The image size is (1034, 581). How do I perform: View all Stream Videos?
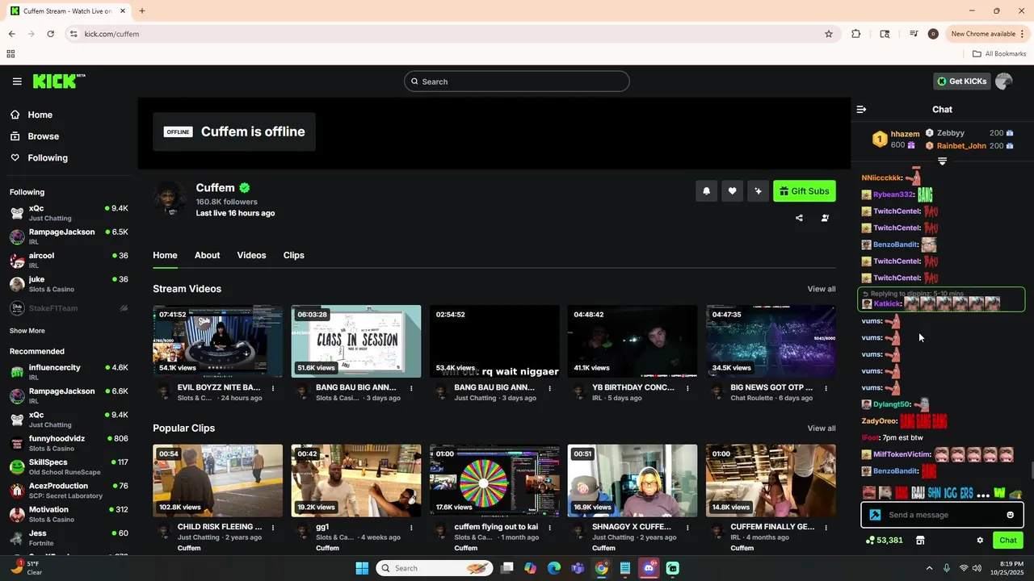click(822, 289)
